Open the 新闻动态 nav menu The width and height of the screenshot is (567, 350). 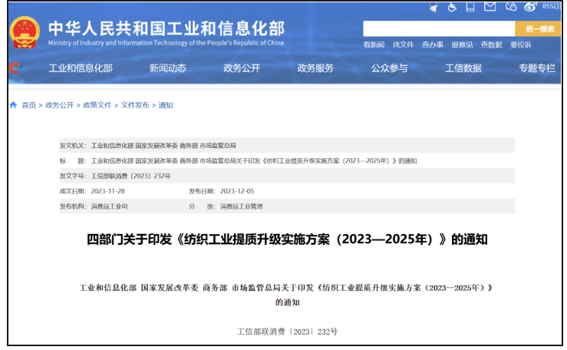coord(168,68)
